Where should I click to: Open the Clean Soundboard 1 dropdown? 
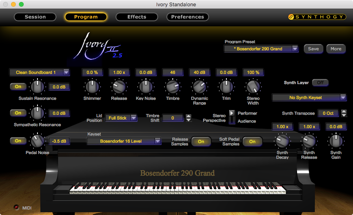[x=39, y=72]
